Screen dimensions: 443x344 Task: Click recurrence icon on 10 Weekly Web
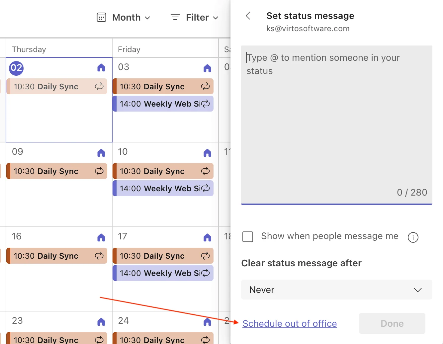(x=206, y=188)
